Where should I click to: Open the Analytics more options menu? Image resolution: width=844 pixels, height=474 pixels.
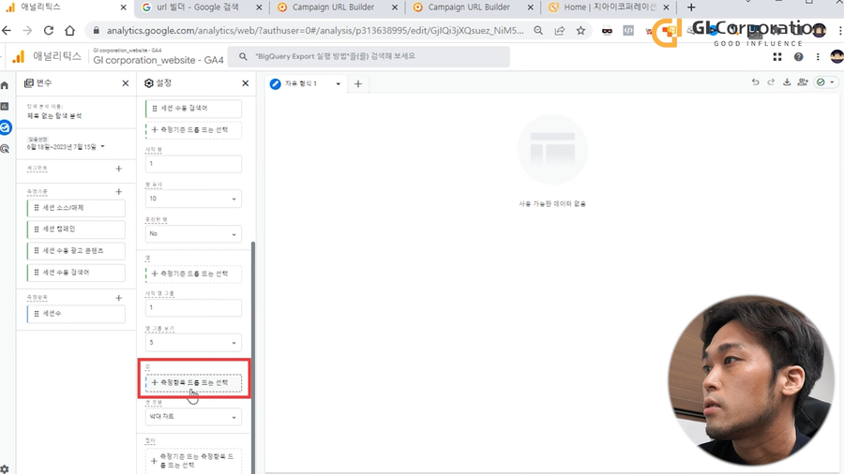click(x=818, y=56)
